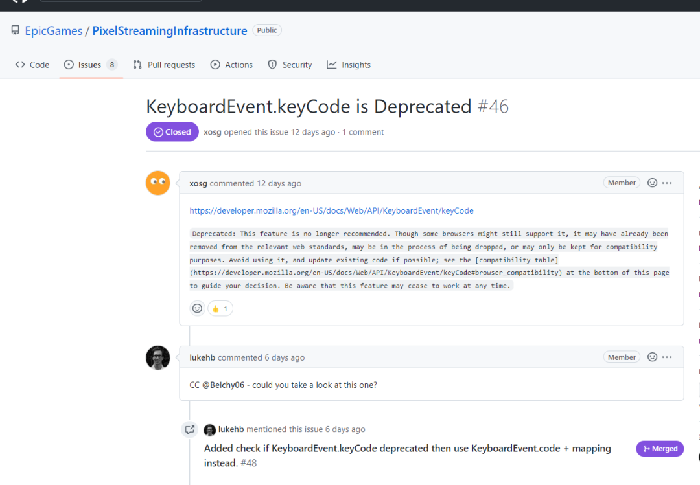Switch to the Pull requests tab
Viewport: 700px width, 485px height.
point(164,65)
